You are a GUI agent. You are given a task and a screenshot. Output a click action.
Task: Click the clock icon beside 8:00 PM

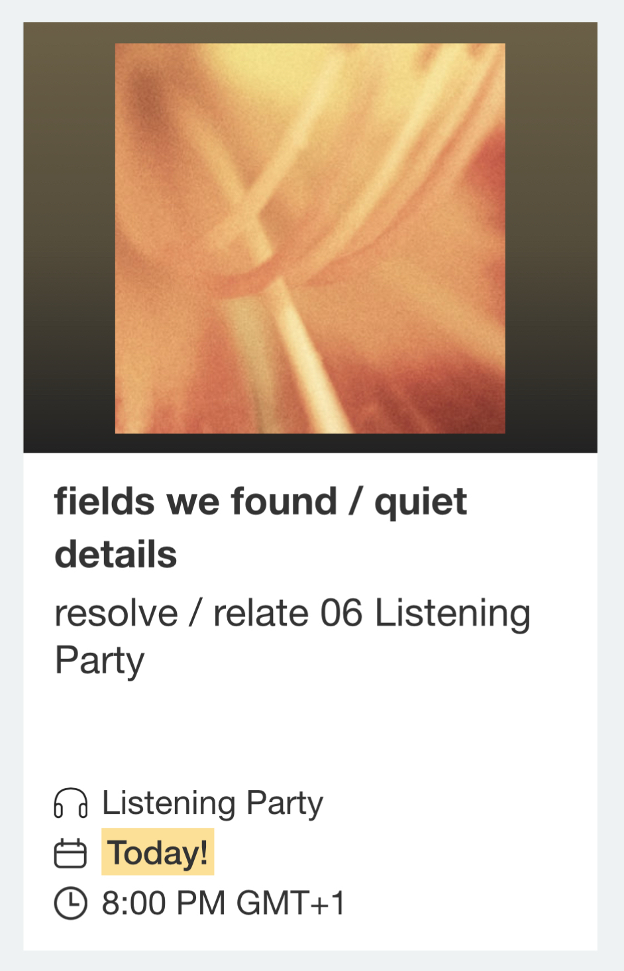tap(70, 903)
